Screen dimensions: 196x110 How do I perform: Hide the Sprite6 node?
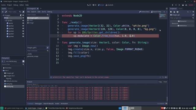click(x=23, y=37)
